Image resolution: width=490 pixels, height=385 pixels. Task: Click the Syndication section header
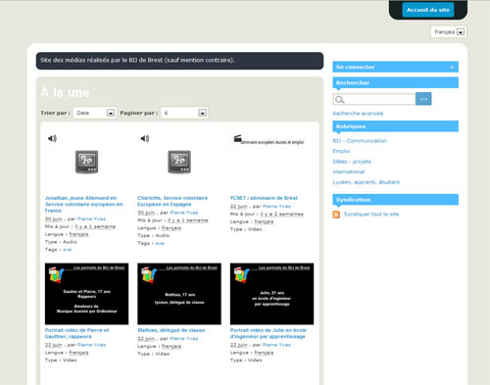(395, 200)
